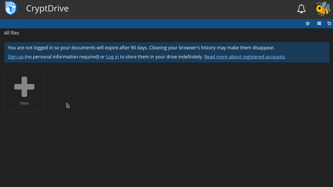This screenshot has width=333, height=187.
Task: Click the CryptDrive title text
Action: pyautogui.click(x=47, y=9)
